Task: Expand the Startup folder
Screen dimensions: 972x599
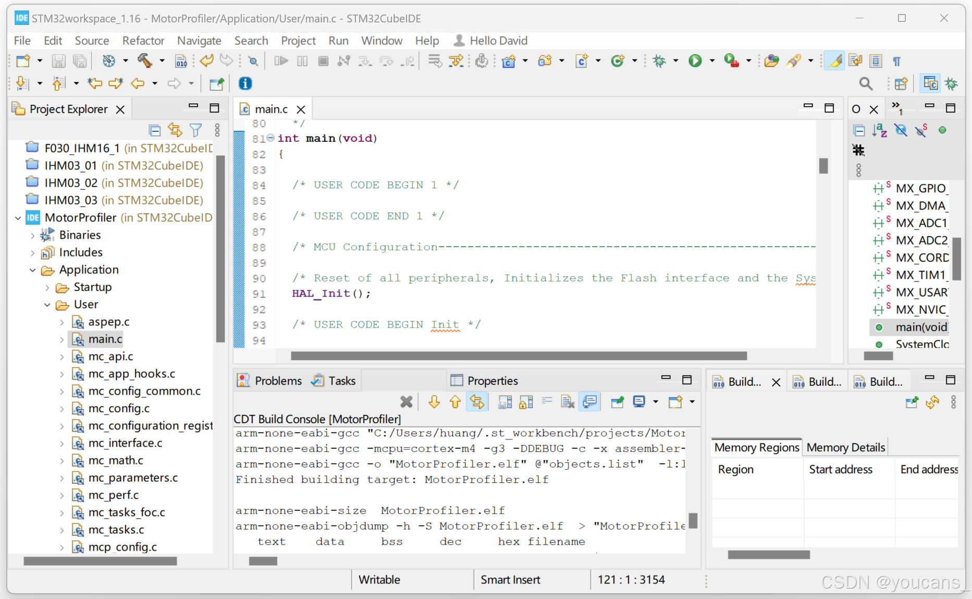Action: (47, 288)
